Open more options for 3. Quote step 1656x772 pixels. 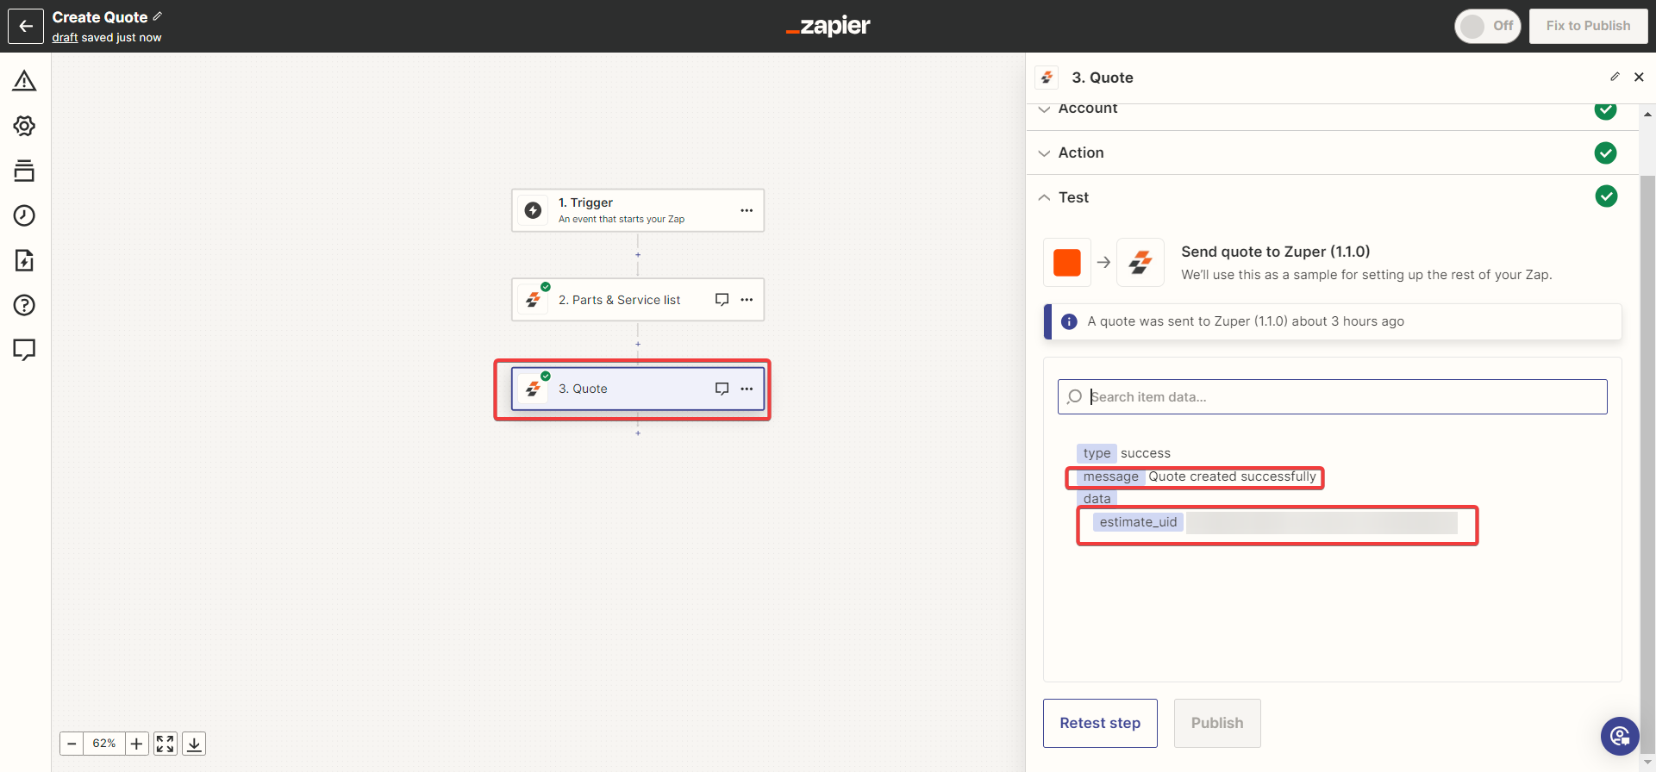(x=747, y=389)
